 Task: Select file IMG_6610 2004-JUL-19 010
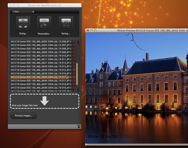40,56
